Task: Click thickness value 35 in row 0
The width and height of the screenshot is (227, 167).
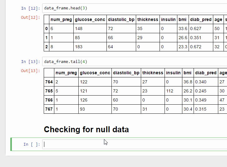Action: tap(140, 29)
